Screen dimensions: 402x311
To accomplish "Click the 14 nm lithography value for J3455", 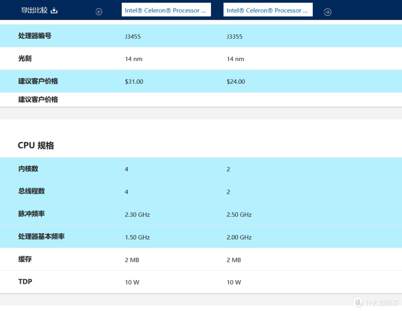I will pos(134,59).
